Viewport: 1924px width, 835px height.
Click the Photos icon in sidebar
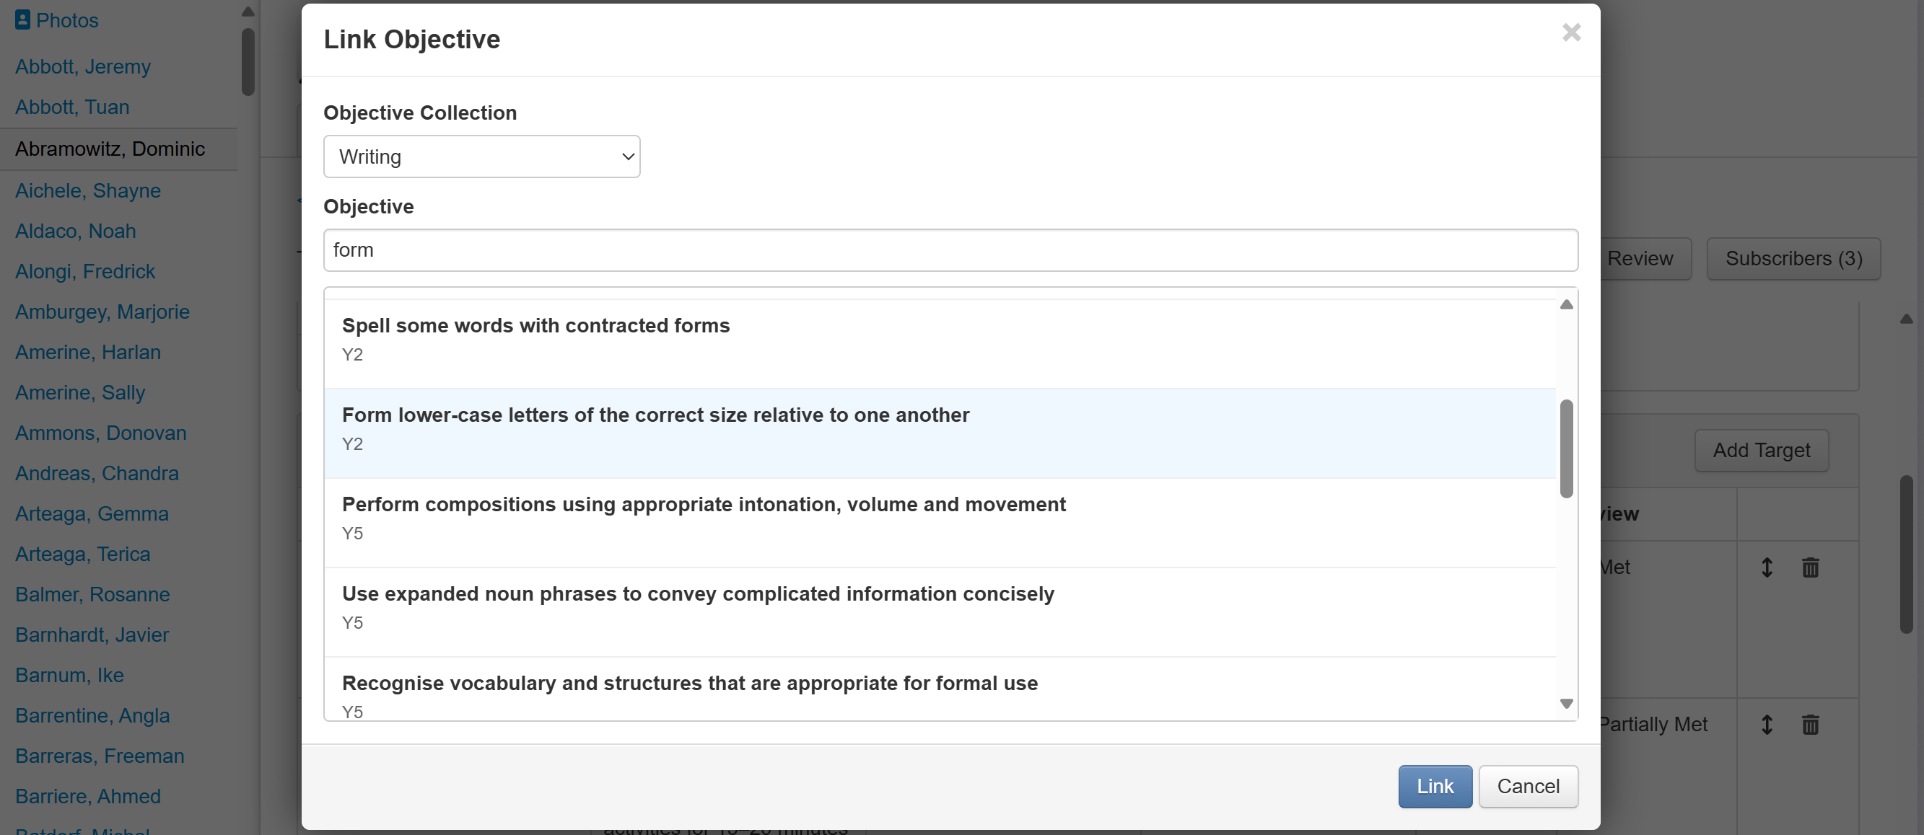pos(23,20)
